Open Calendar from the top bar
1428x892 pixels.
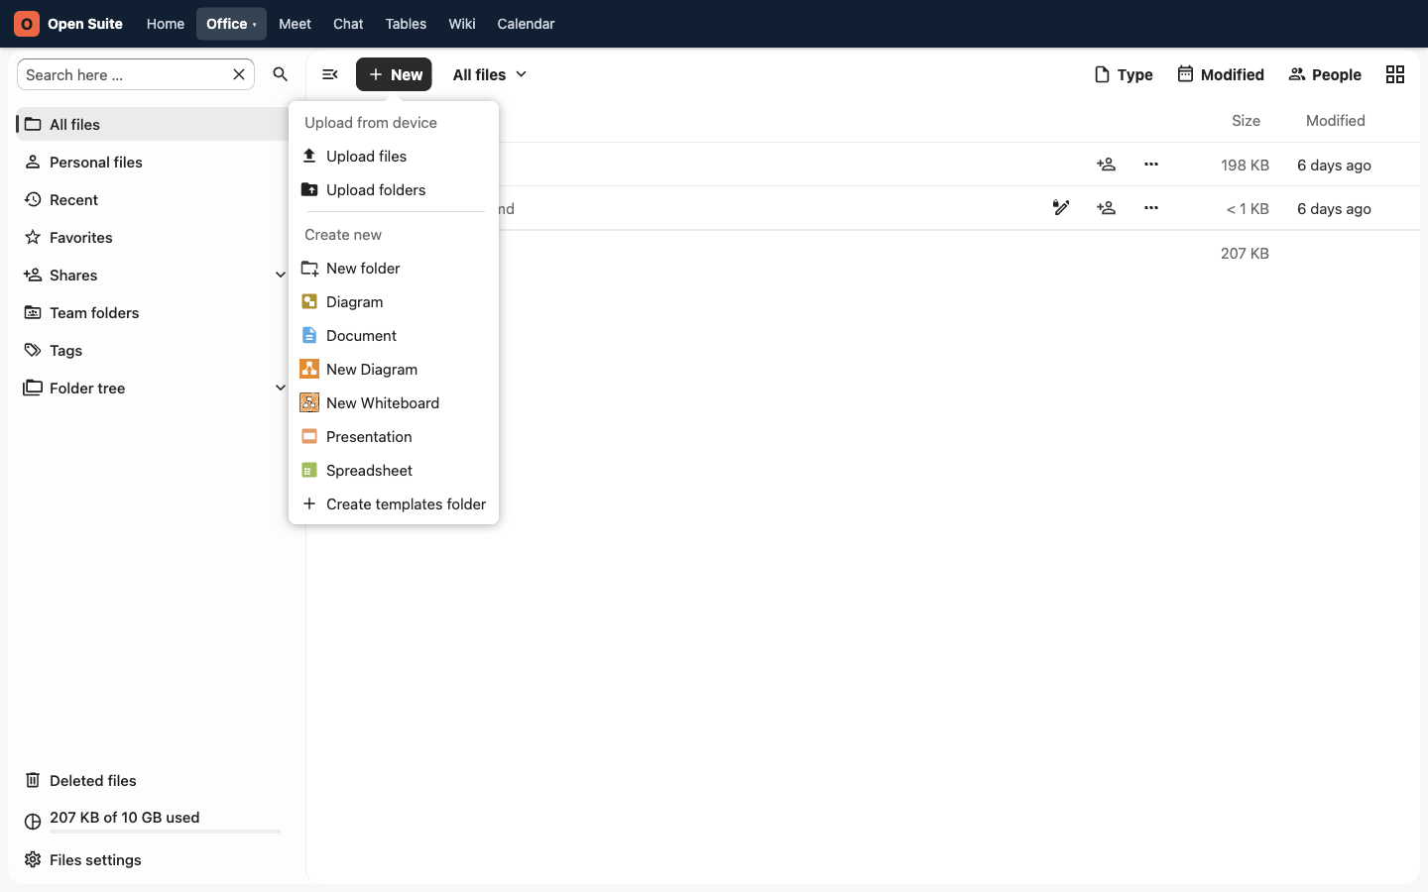click(526, 24)
